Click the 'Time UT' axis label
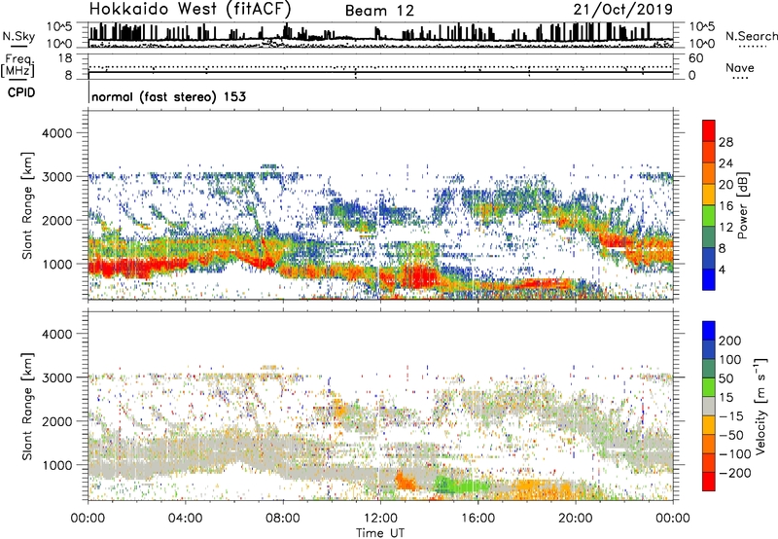The height and width of the screenshot is (539, 778). [x=380, y=532]
